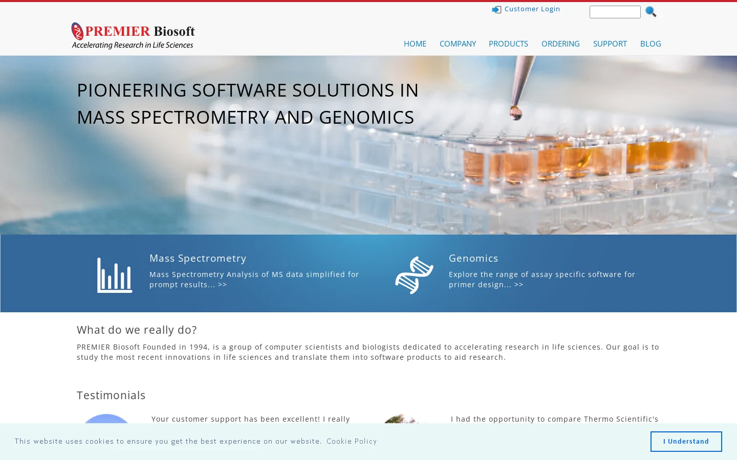Open the ORDERING menu

[560, 44]
